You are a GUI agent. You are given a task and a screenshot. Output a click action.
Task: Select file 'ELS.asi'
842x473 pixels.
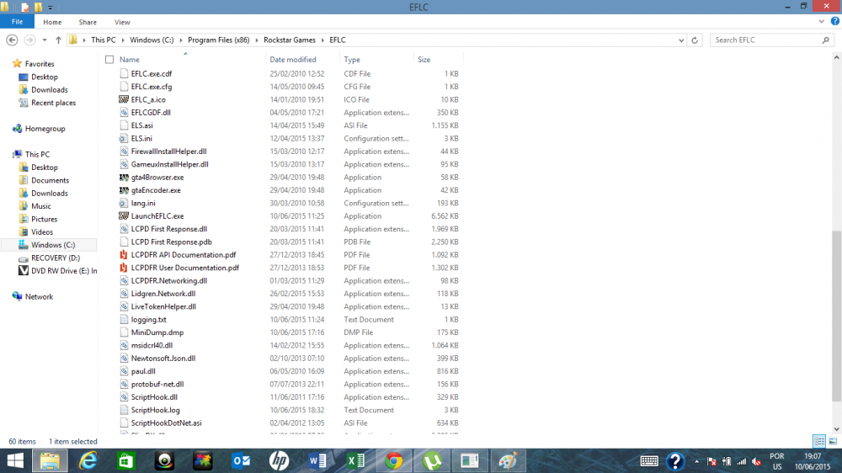coord(141,125)
